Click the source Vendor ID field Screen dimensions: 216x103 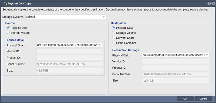coord(69,51)
